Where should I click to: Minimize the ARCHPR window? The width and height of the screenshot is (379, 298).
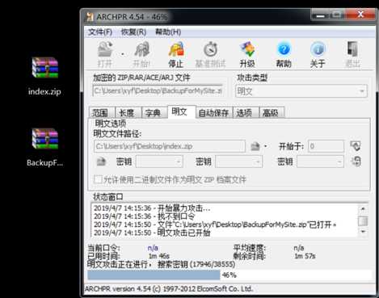tap(320, 15)
